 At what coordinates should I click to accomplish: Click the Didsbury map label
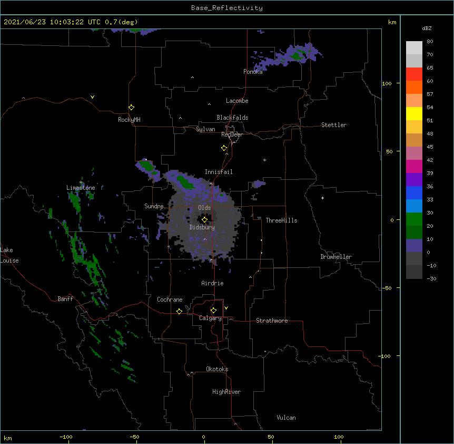[202, 227]
